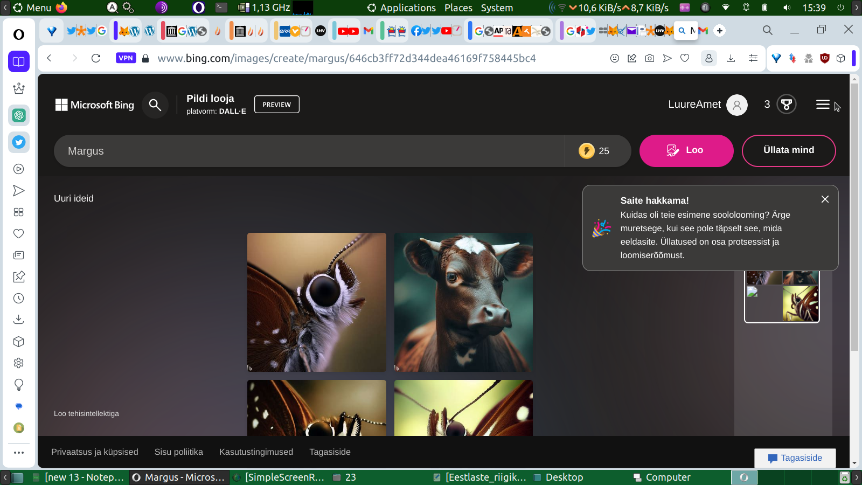Expand the Bing hamburger menu
862x485 pixels.
pyautogui.click(x=823, y=105)
